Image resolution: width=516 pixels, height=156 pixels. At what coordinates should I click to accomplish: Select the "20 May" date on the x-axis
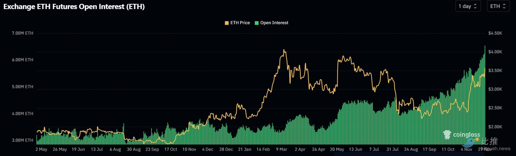pyautogui.click(x=337, y=149)
